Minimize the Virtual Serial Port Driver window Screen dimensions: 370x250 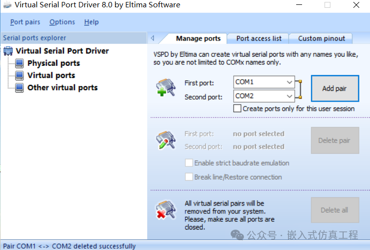(x=299, y=5)
